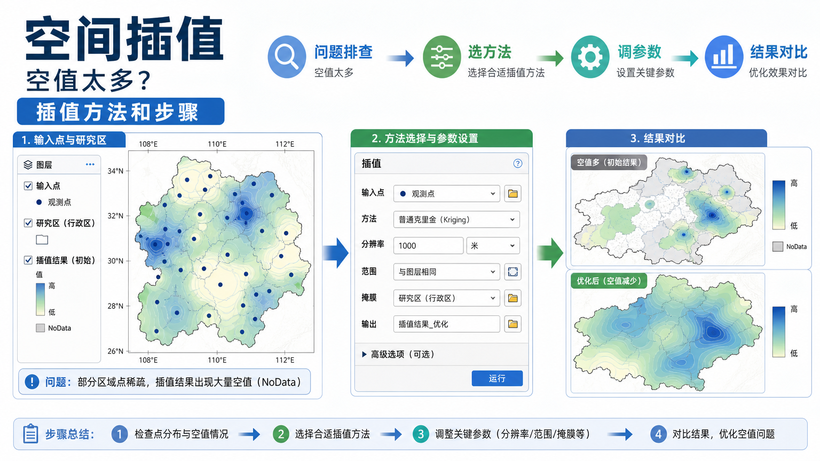Click text 调整关键参数（分辨率/范围/掩膜等）
The image size is (820, 461).
coord(513,434)
